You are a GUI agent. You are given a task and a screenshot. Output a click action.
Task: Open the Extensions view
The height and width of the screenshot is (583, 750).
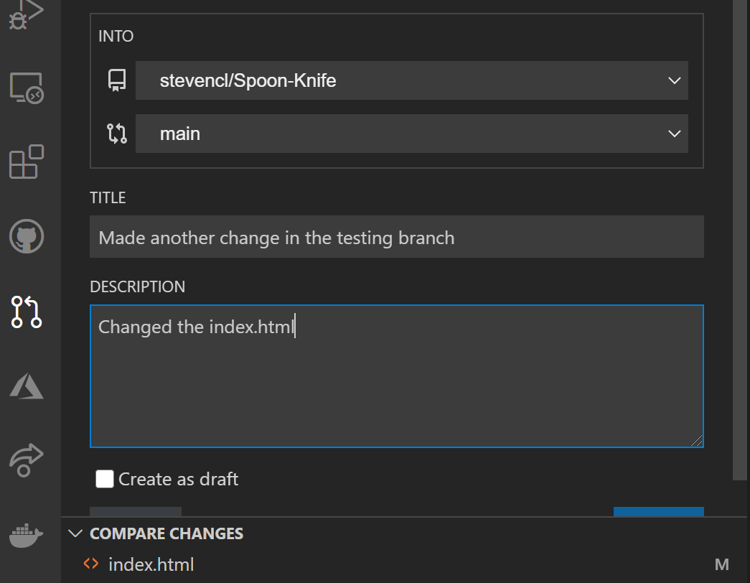(27, 162)
